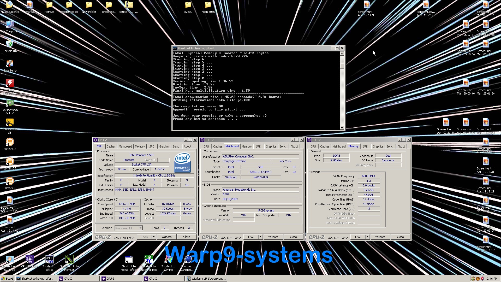Open ScreenHunter capture Mar. 15 22.45 file
Screen dimensions: 501x282
pyautogui.click(x=426, y=9)
